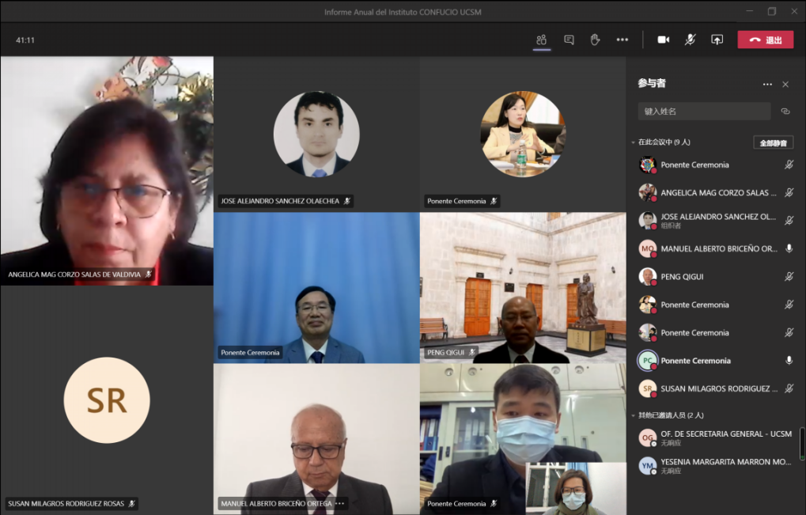Click the raise hand icon
The image size is (806, 515).
pyautogui.click(x=595, y=40)
